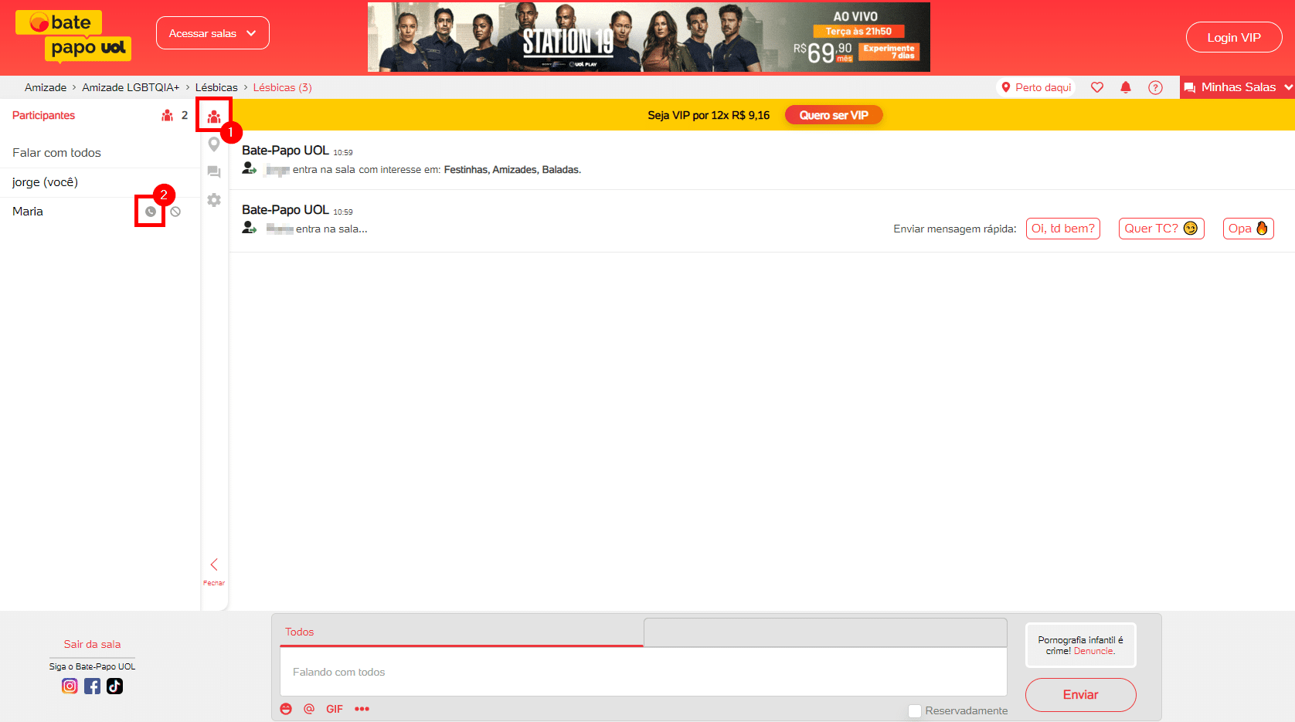Open the participants panel icon
1295x722 pixels.
coord(214,116)
